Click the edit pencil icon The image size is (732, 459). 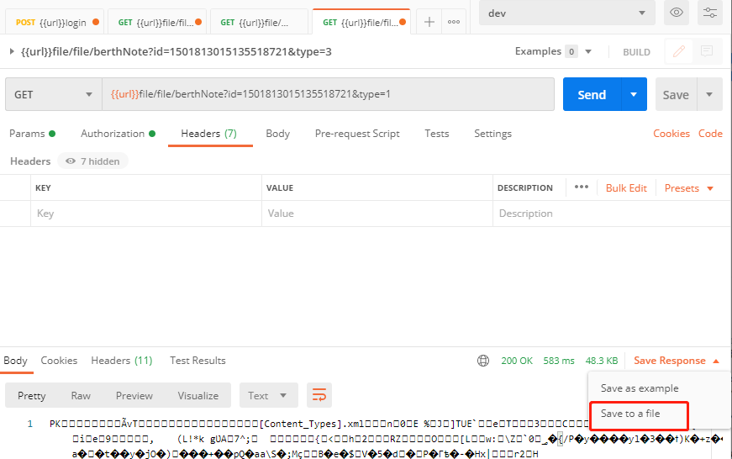click(679, 51)
